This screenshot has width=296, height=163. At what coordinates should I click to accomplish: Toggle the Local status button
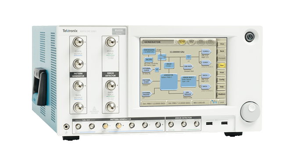pos(221,103)
